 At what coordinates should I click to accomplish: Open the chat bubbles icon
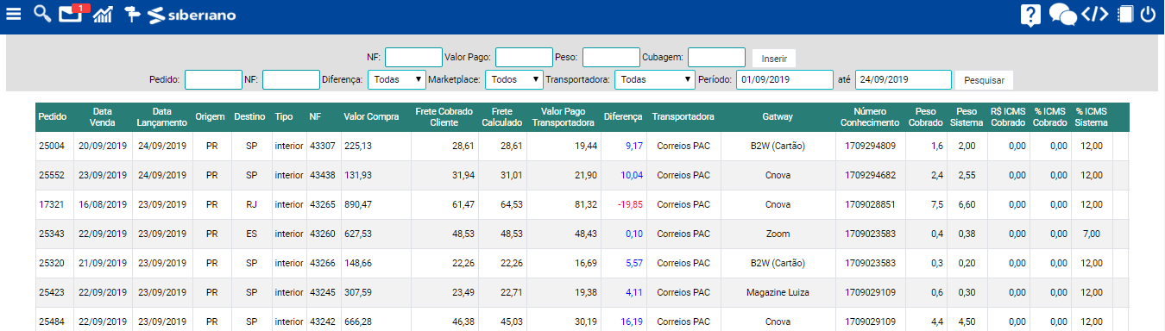[1062, 15]
